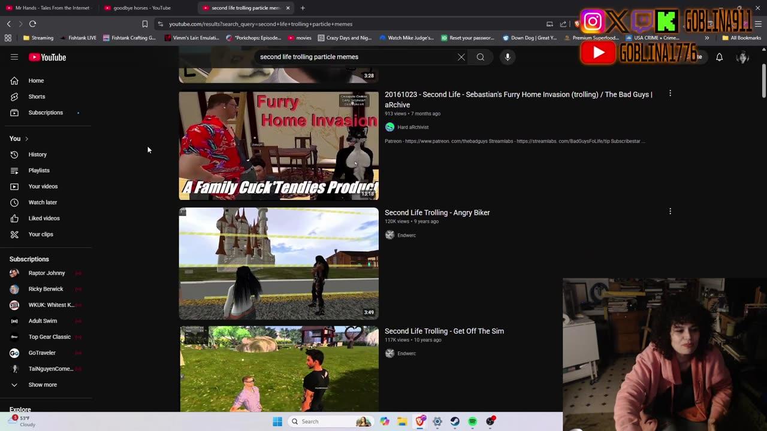767x431 pixels.
Task: Open Fishtank LIVE bookmark
Action: 78,38
